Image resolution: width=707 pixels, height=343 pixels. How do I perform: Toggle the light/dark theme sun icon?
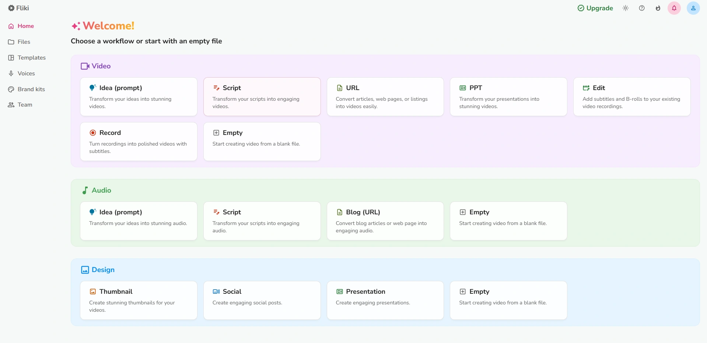[x=626, y=8]
